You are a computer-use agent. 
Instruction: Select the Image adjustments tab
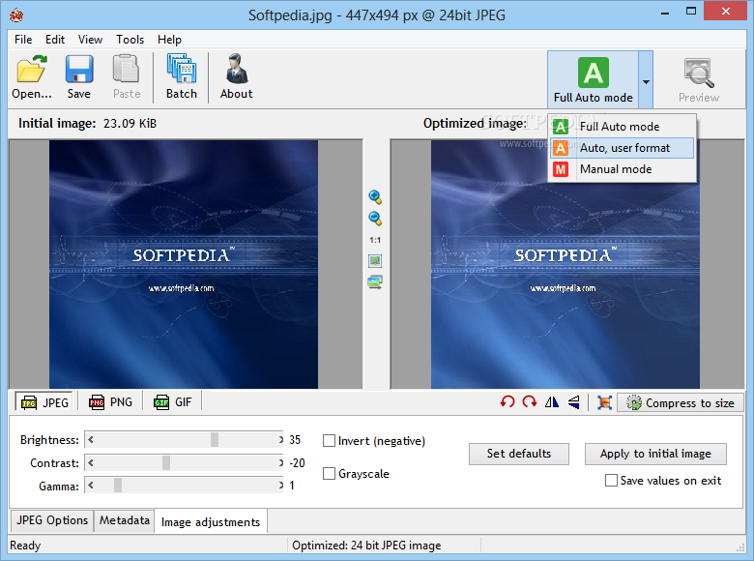coord(211,521)
